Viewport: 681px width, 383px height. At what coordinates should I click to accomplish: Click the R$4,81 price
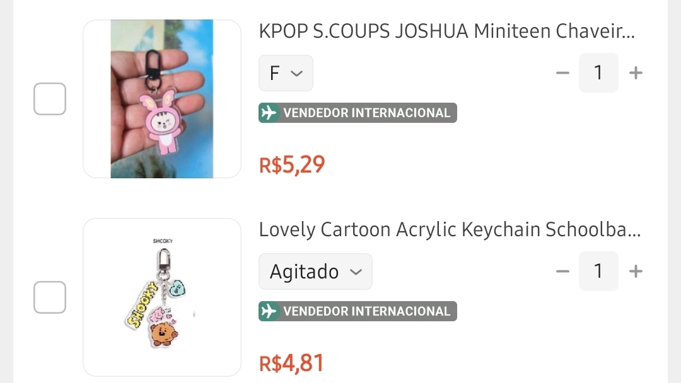(291, 363)
